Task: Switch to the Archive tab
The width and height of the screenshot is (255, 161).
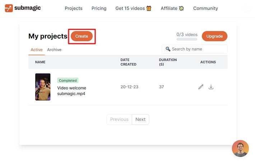Action: point(54,50)
